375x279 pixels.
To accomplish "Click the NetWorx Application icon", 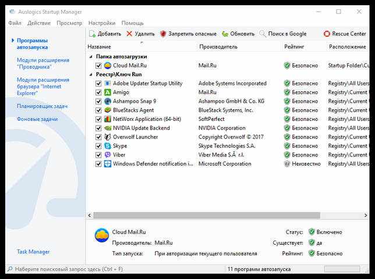I will pyautogui.click(x=108, y=119).
